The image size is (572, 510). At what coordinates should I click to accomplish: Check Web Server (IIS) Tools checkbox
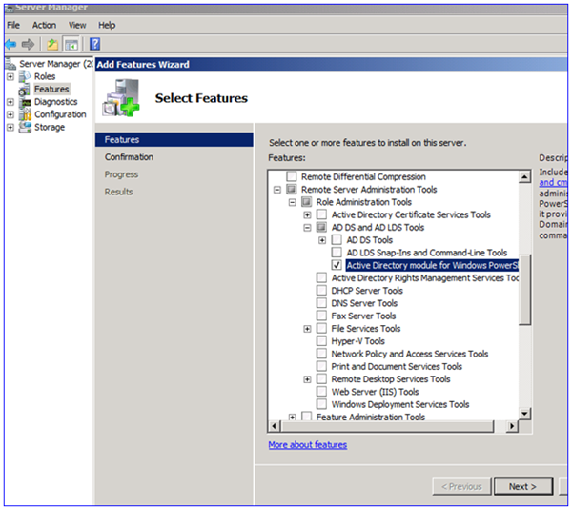321,392
